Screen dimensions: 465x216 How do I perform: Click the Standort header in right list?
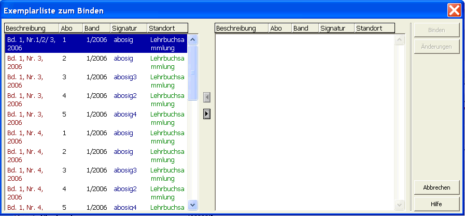click(375, 28)
